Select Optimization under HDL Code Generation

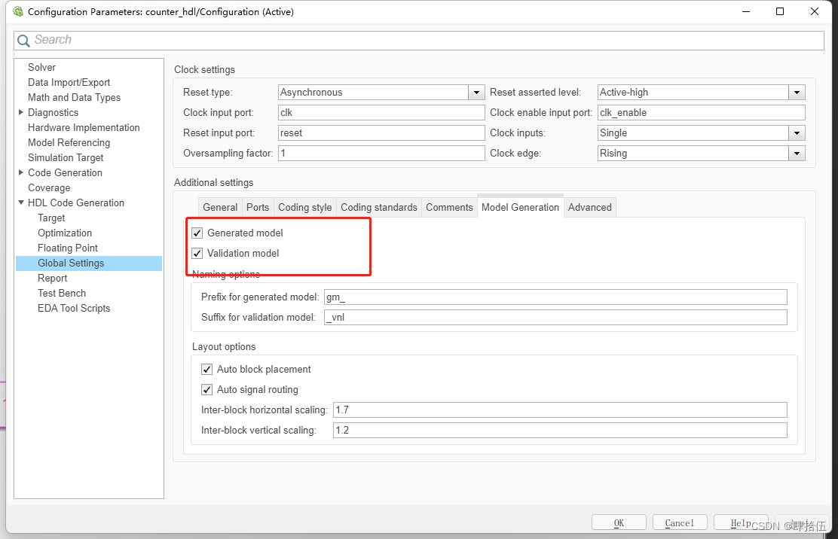tap(65, 233)
